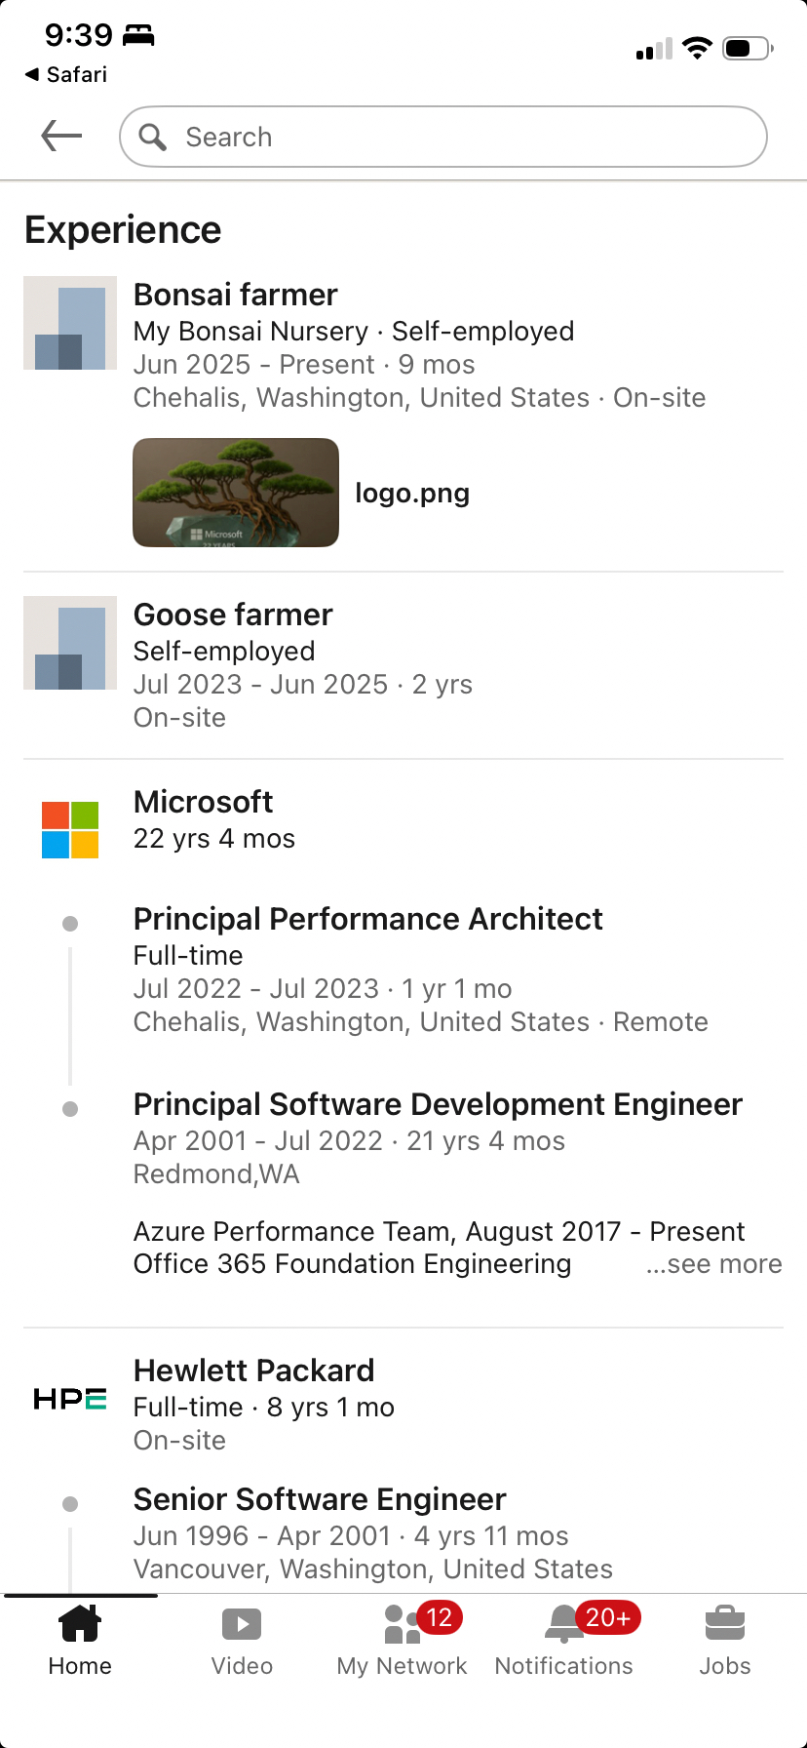Open the Hewlett Packard company entry

click(253, 1371)
